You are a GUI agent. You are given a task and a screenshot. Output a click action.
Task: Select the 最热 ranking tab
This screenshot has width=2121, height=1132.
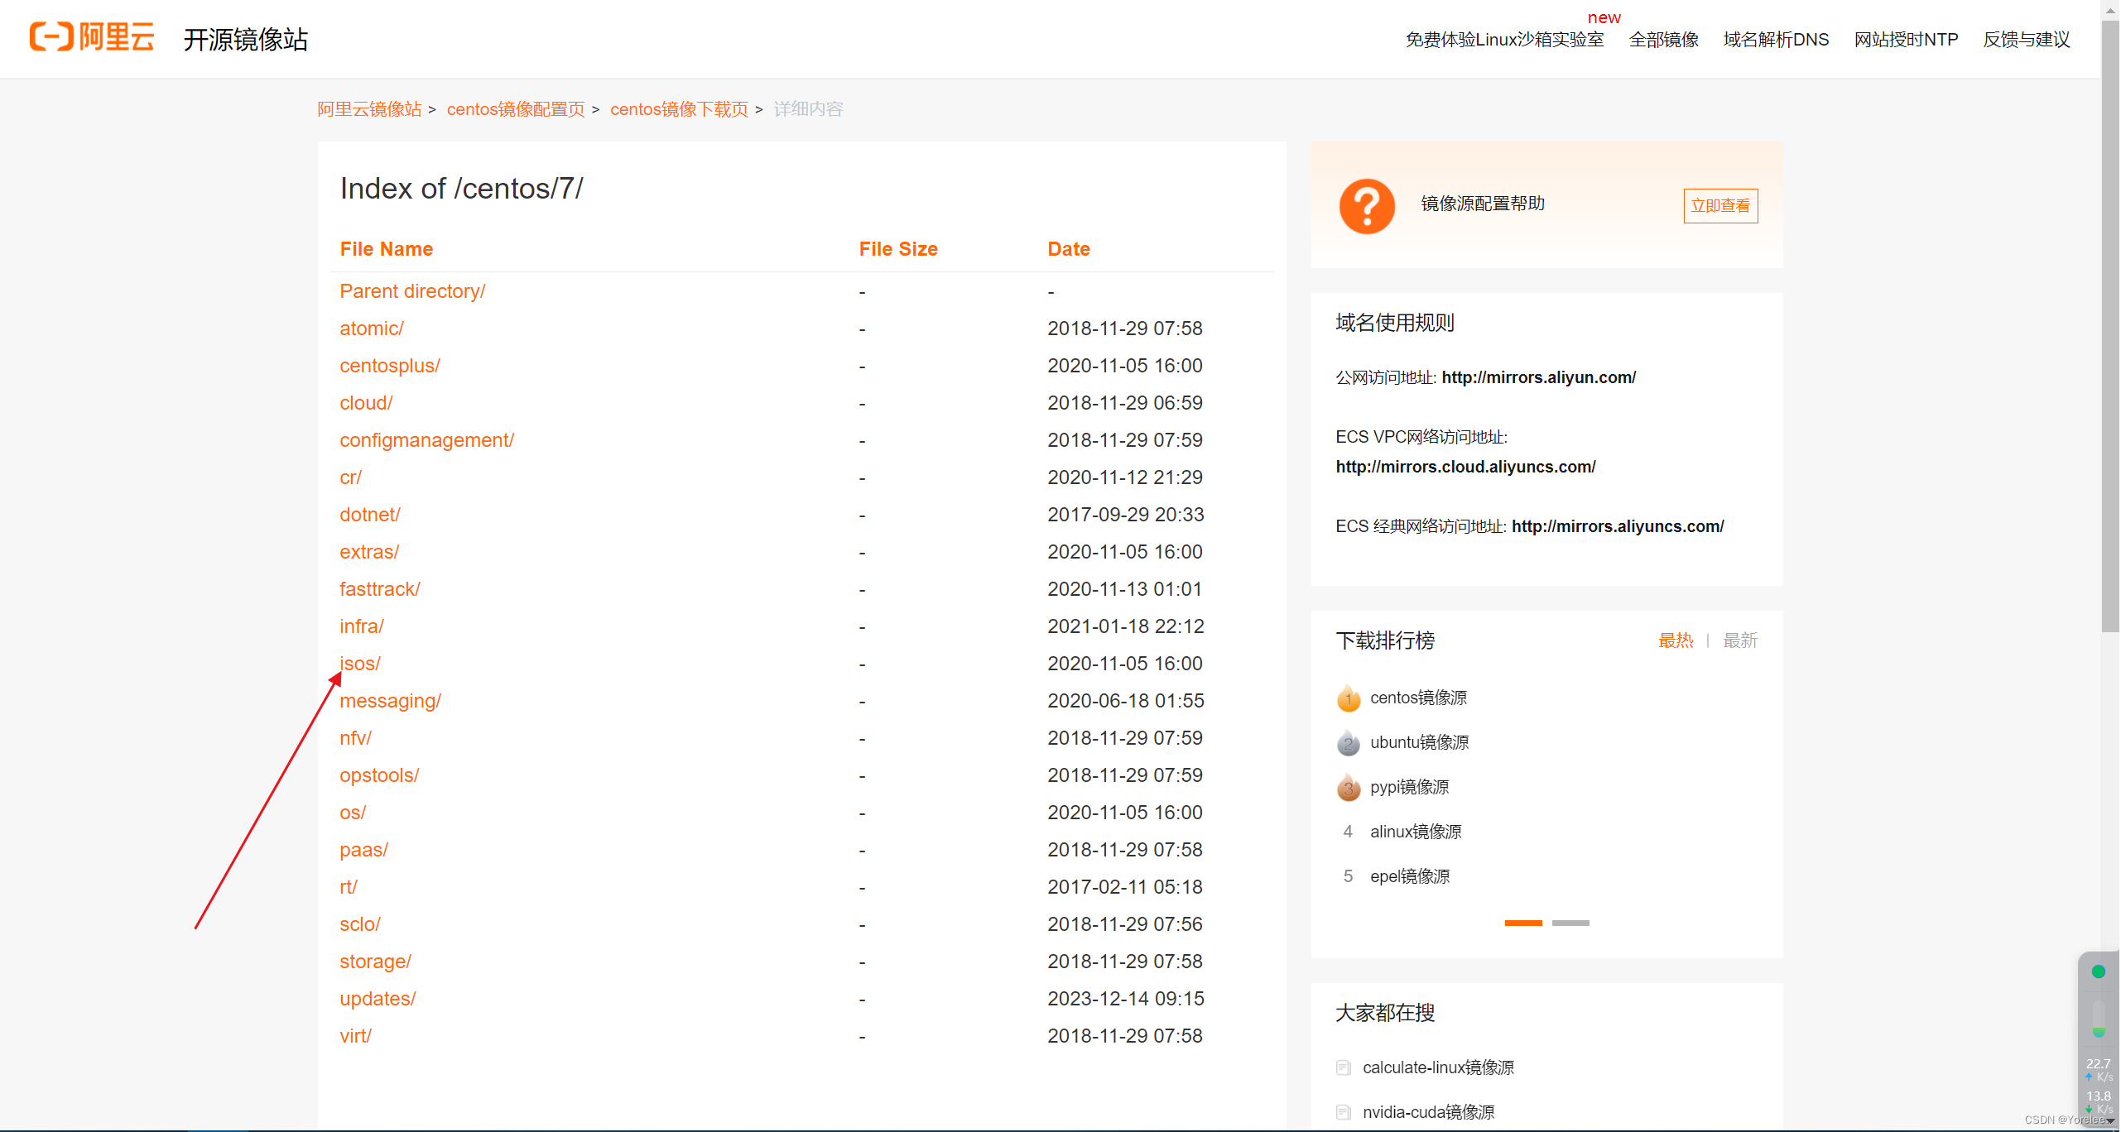tap(1675, 640)
